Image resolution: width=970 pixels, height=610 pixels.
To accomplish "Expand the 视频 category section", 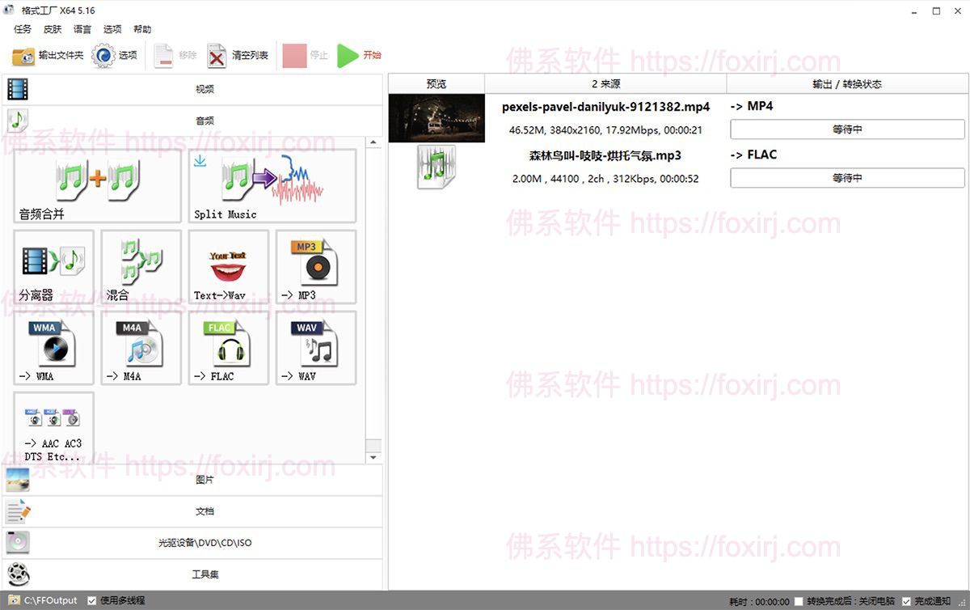I will pyautogui.click(x=192, y=90).
